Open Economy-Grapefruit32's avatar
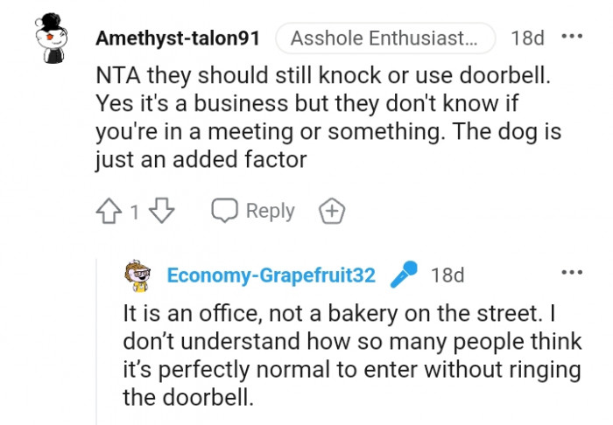Viewport: 613px width, 425px height. click(x=139, y=275)
